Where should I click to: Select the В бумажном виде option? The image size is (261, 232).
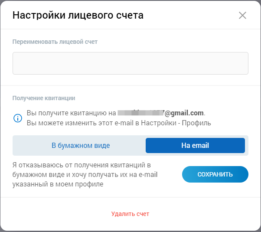point(81,146)
